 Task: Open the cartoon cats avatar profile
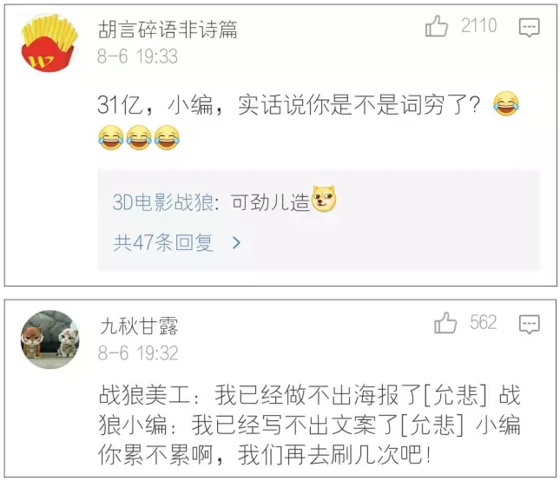[50, 339]
